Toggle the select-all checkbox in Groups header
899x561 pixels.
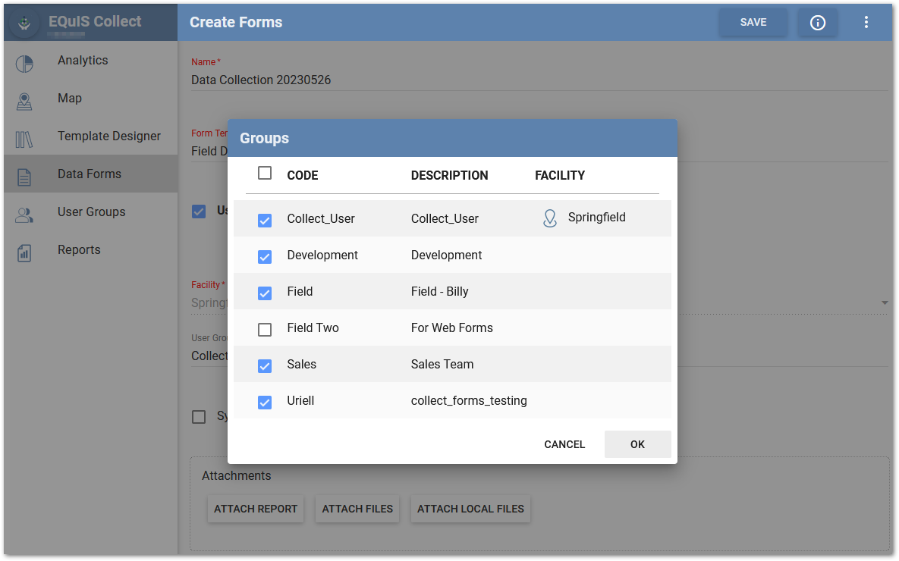(x=265, y=174)
